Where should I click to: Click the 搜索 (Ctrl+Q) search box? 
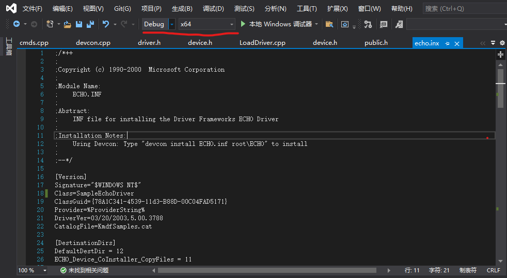465,9
